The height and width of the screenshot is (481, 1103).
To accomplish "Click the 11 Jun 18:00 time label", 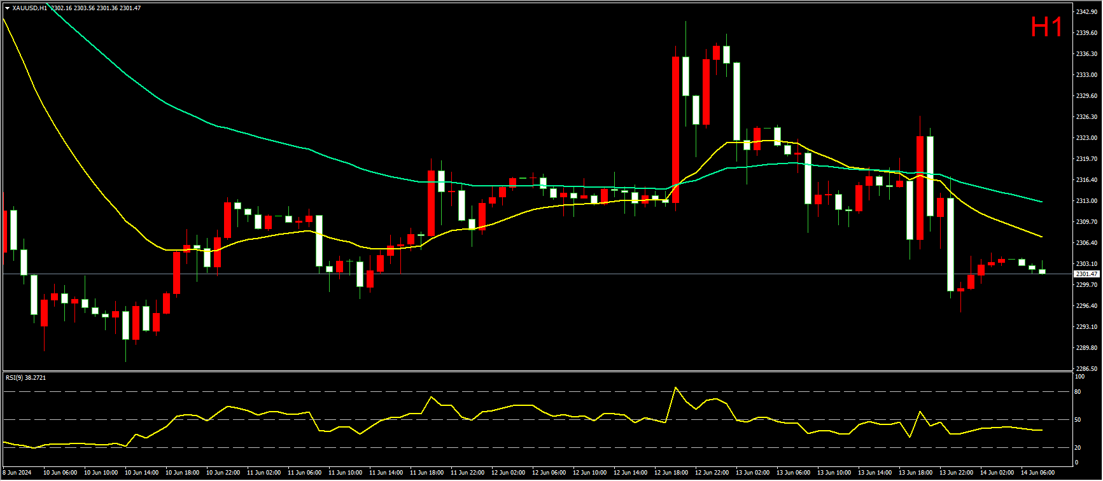I will click(427, 473).
